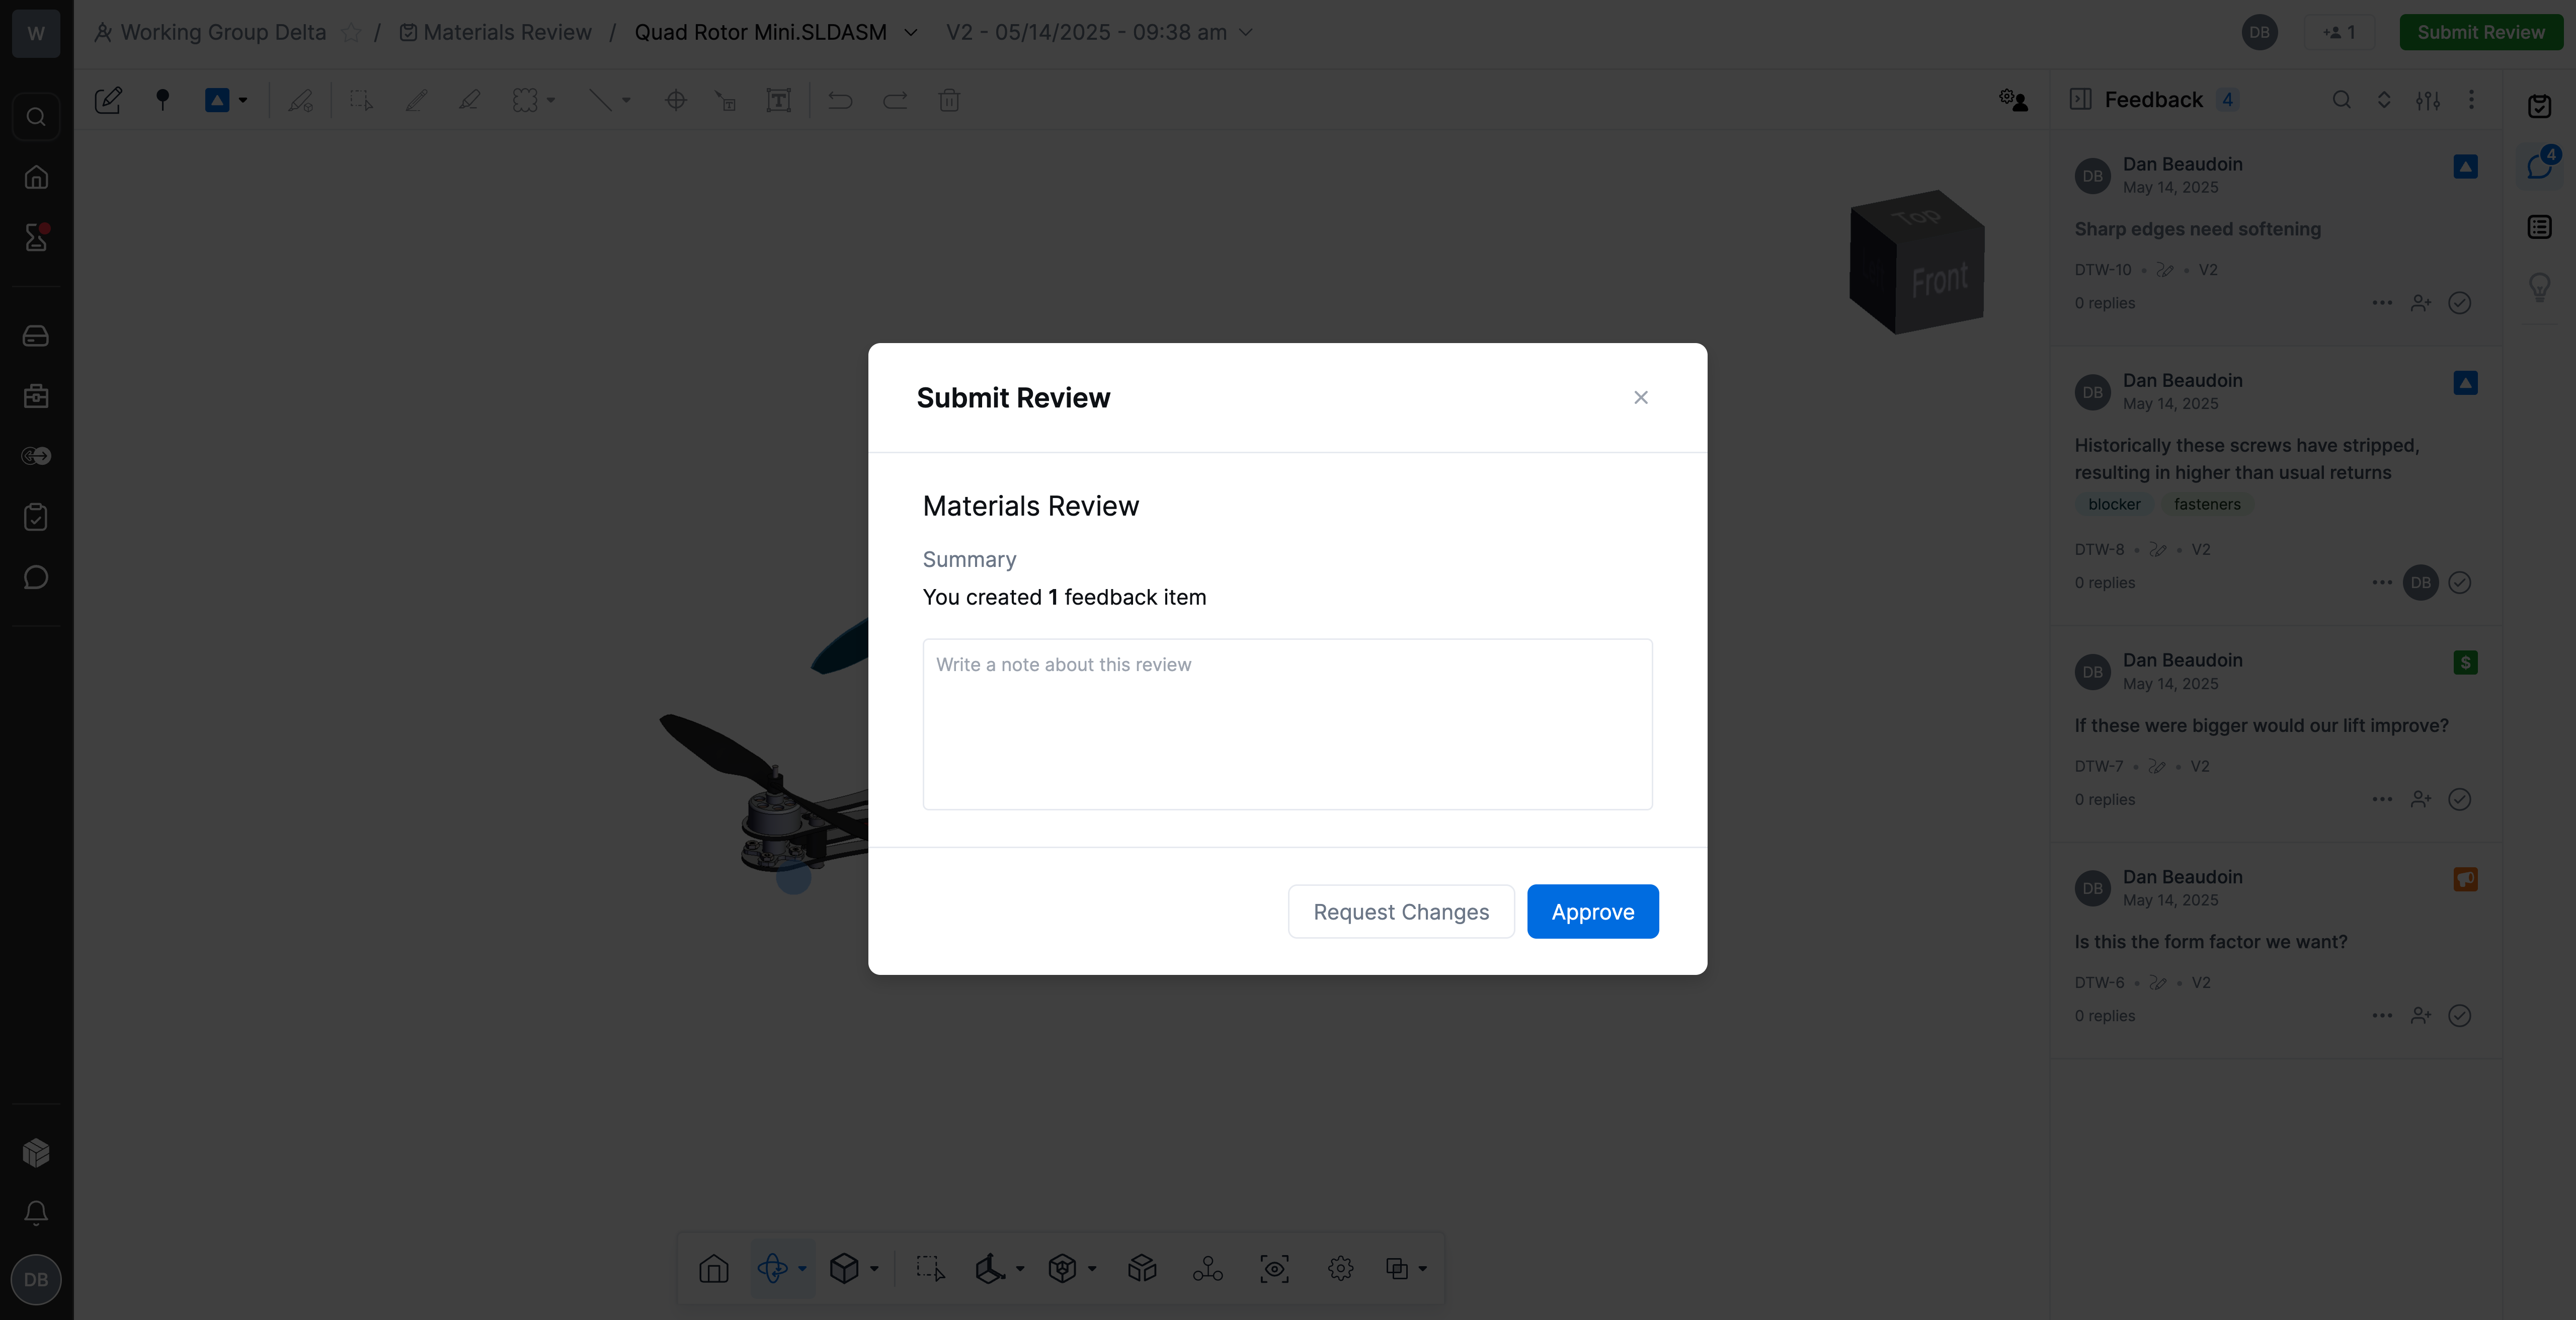
Task: Star the Working Group Delta workspace
Action: (351, 32)
